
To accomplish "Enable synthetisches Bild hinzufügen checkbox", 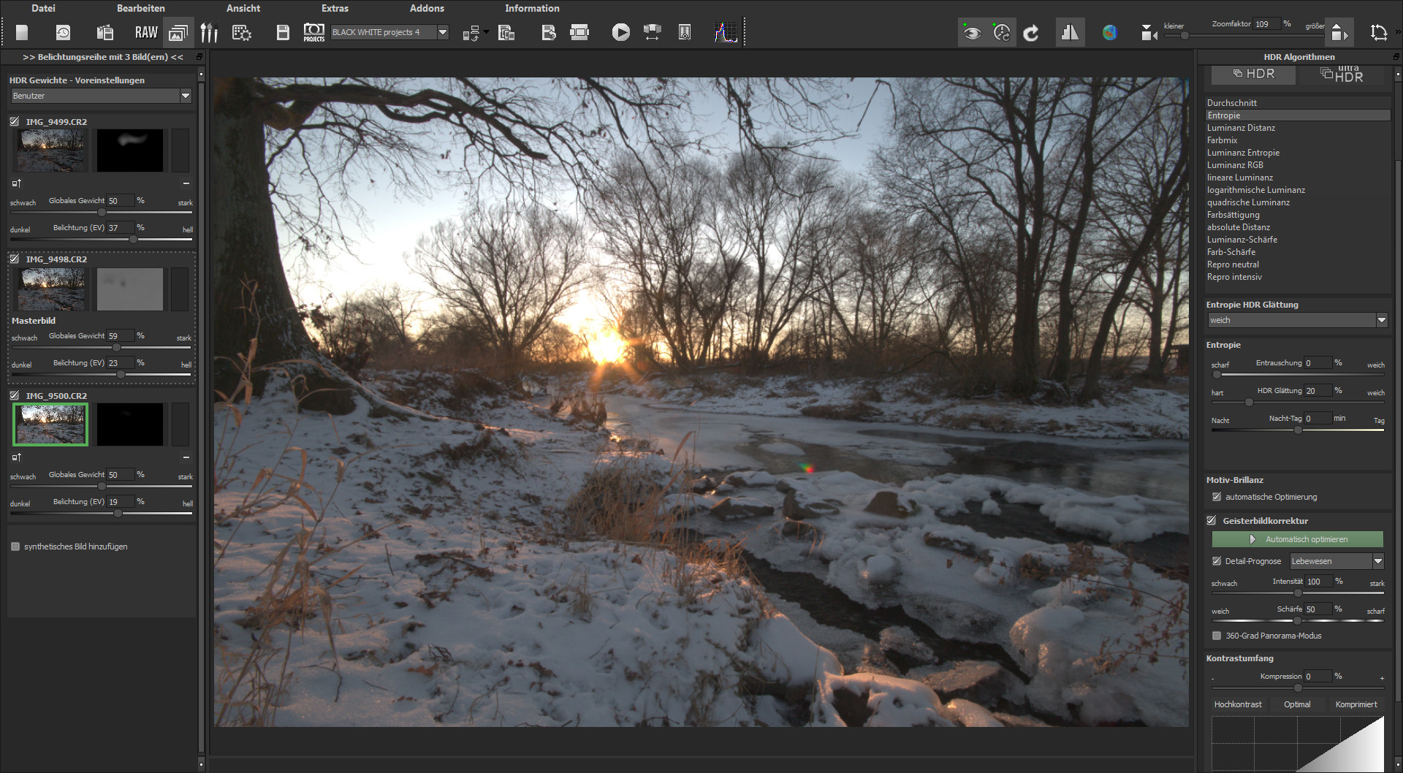I will click(15, 547).
